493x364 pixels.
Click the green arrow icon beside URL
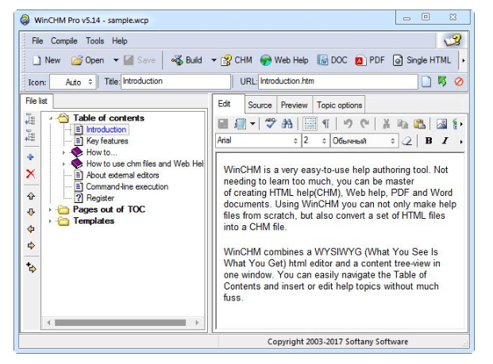[x=442, y=82]
